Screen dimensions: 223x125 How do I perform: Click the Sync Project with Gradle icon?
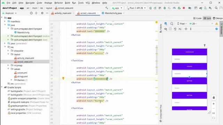[201, 8]
